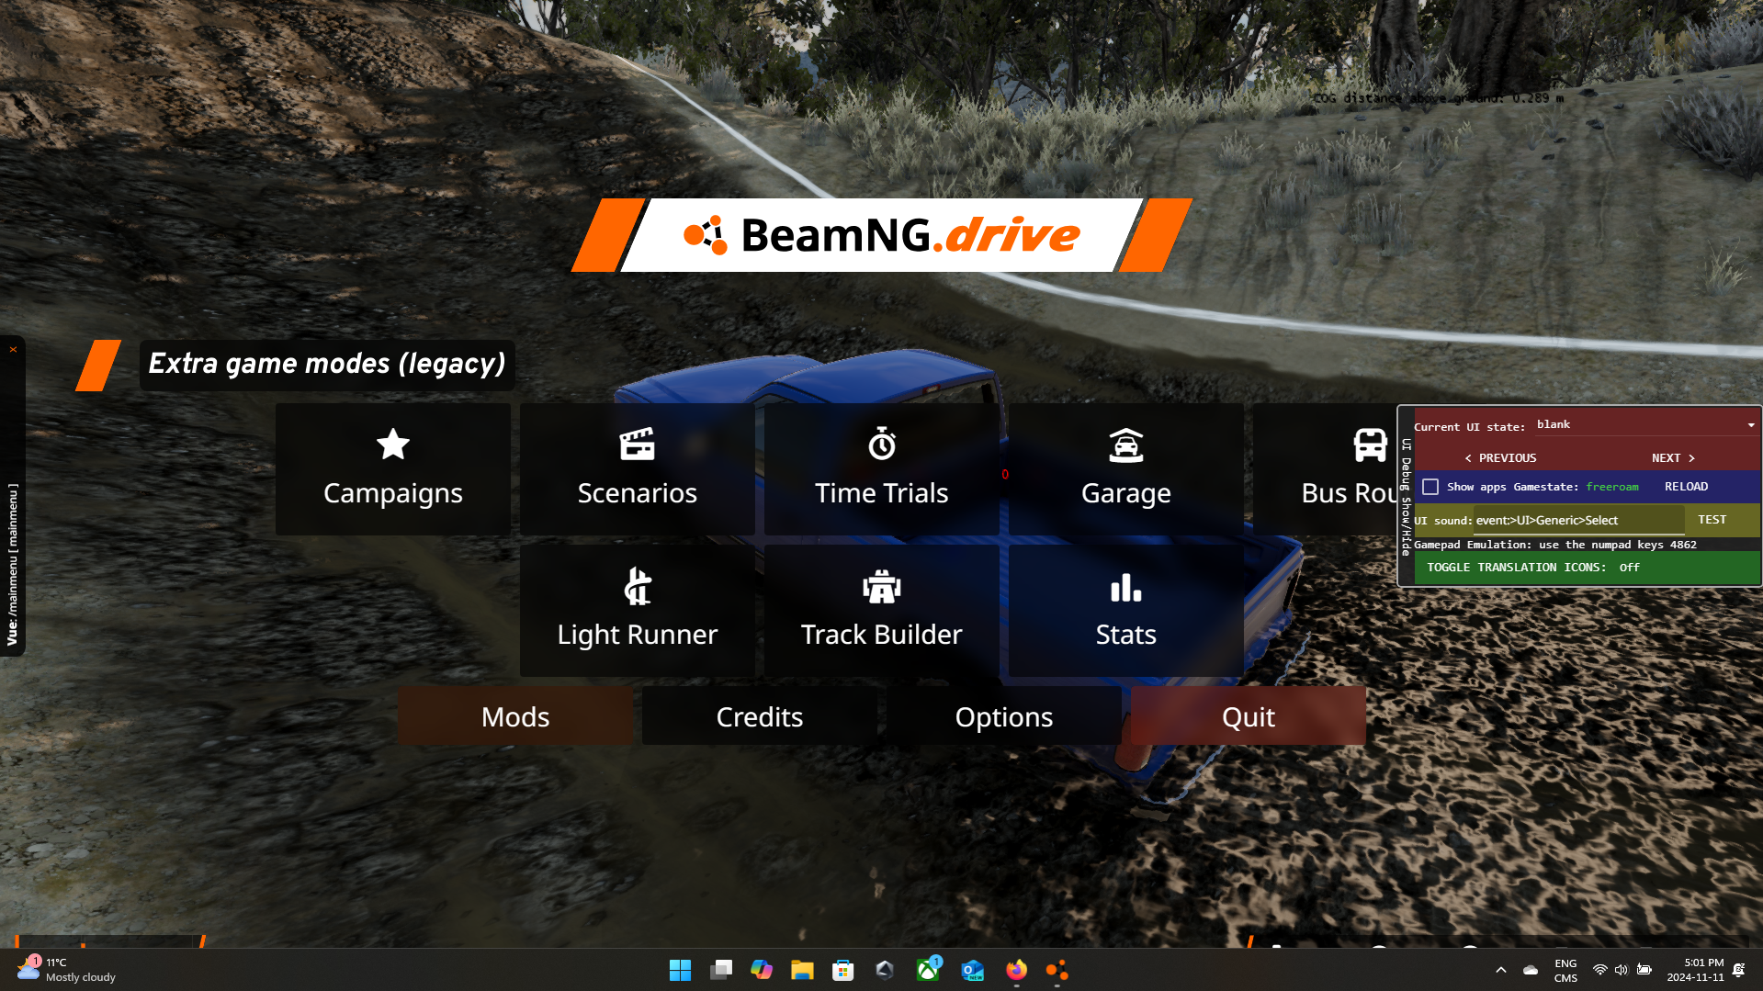Reload the UI with RELOAD

pos(1686,487)
